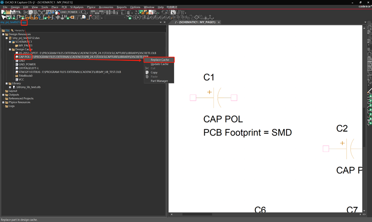This screenshot has width=372, height=222.
Task: Open the Reports menu
Action: click(121, 7)
